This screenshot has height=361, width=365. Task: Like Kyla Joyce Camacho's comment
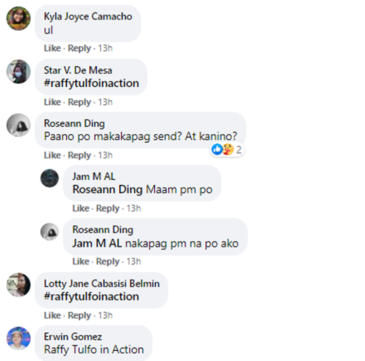53,48
